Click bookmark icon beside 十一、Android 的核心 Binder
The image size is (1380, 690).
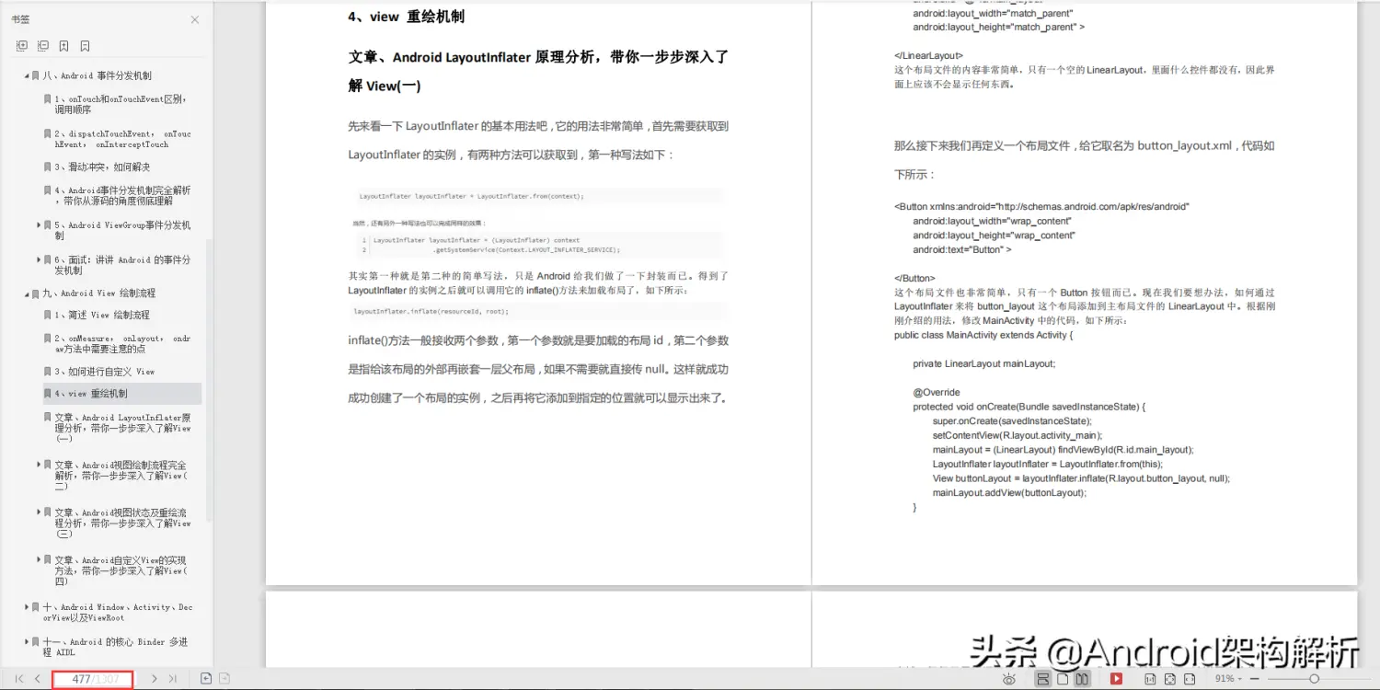pos(36,642)
